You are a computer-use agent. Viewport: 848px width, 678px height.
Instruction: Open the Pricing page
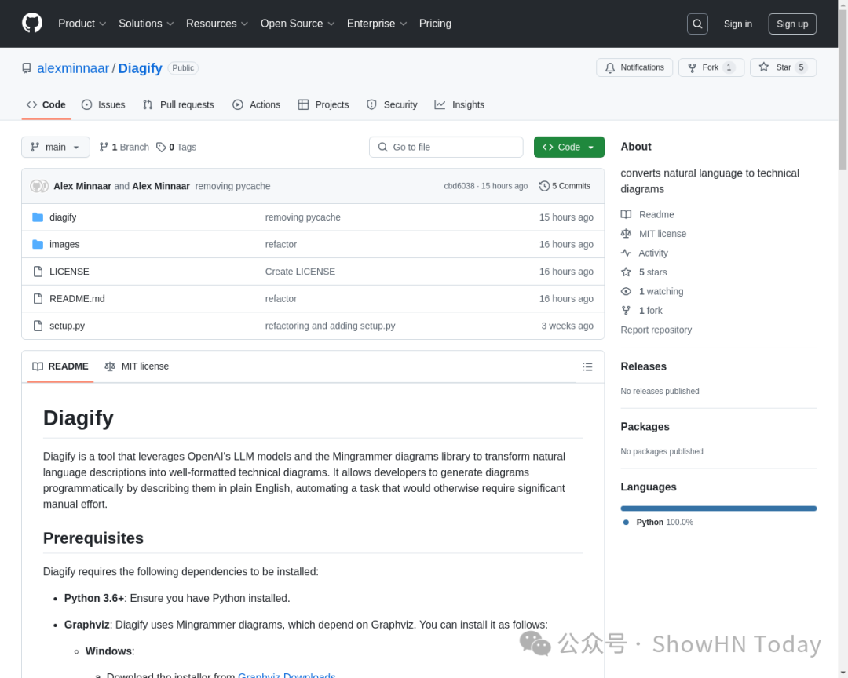coord(435,24)
